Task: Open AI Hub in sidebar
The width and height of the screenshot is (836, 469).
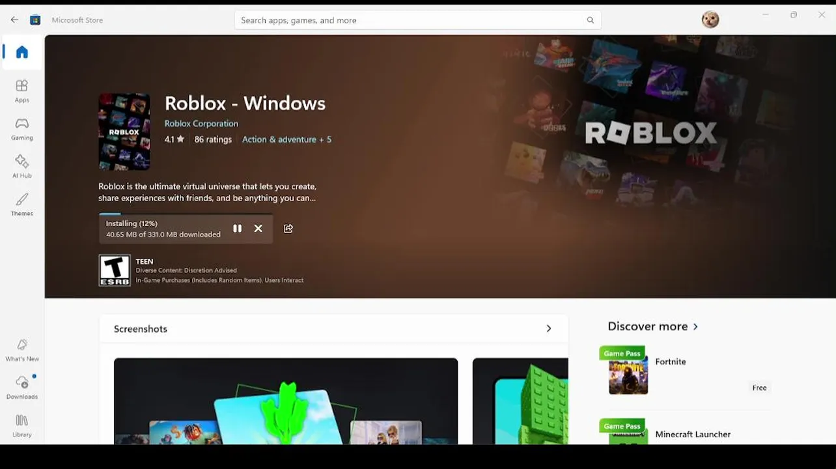Action: coord(22,167)
